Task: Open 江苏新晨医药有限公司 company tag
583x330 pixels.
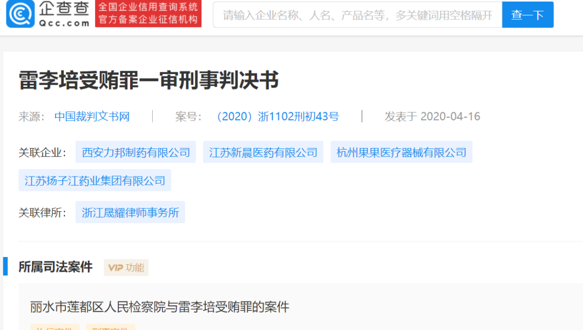Action: point(263,152)
